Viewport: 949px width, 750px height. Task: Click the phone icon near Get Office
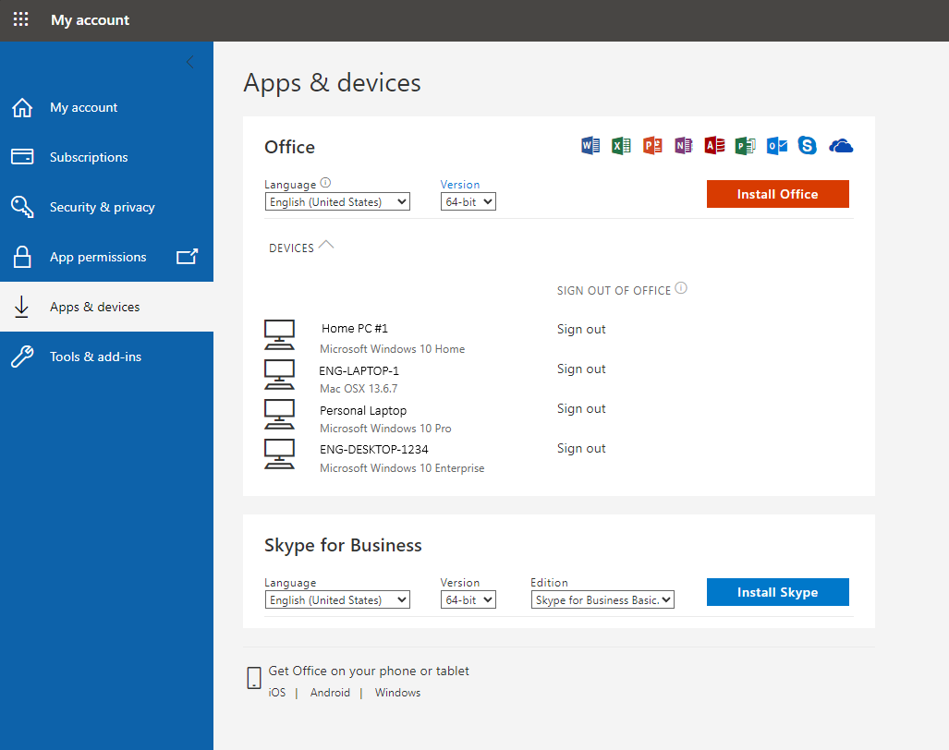click(254, 678)
